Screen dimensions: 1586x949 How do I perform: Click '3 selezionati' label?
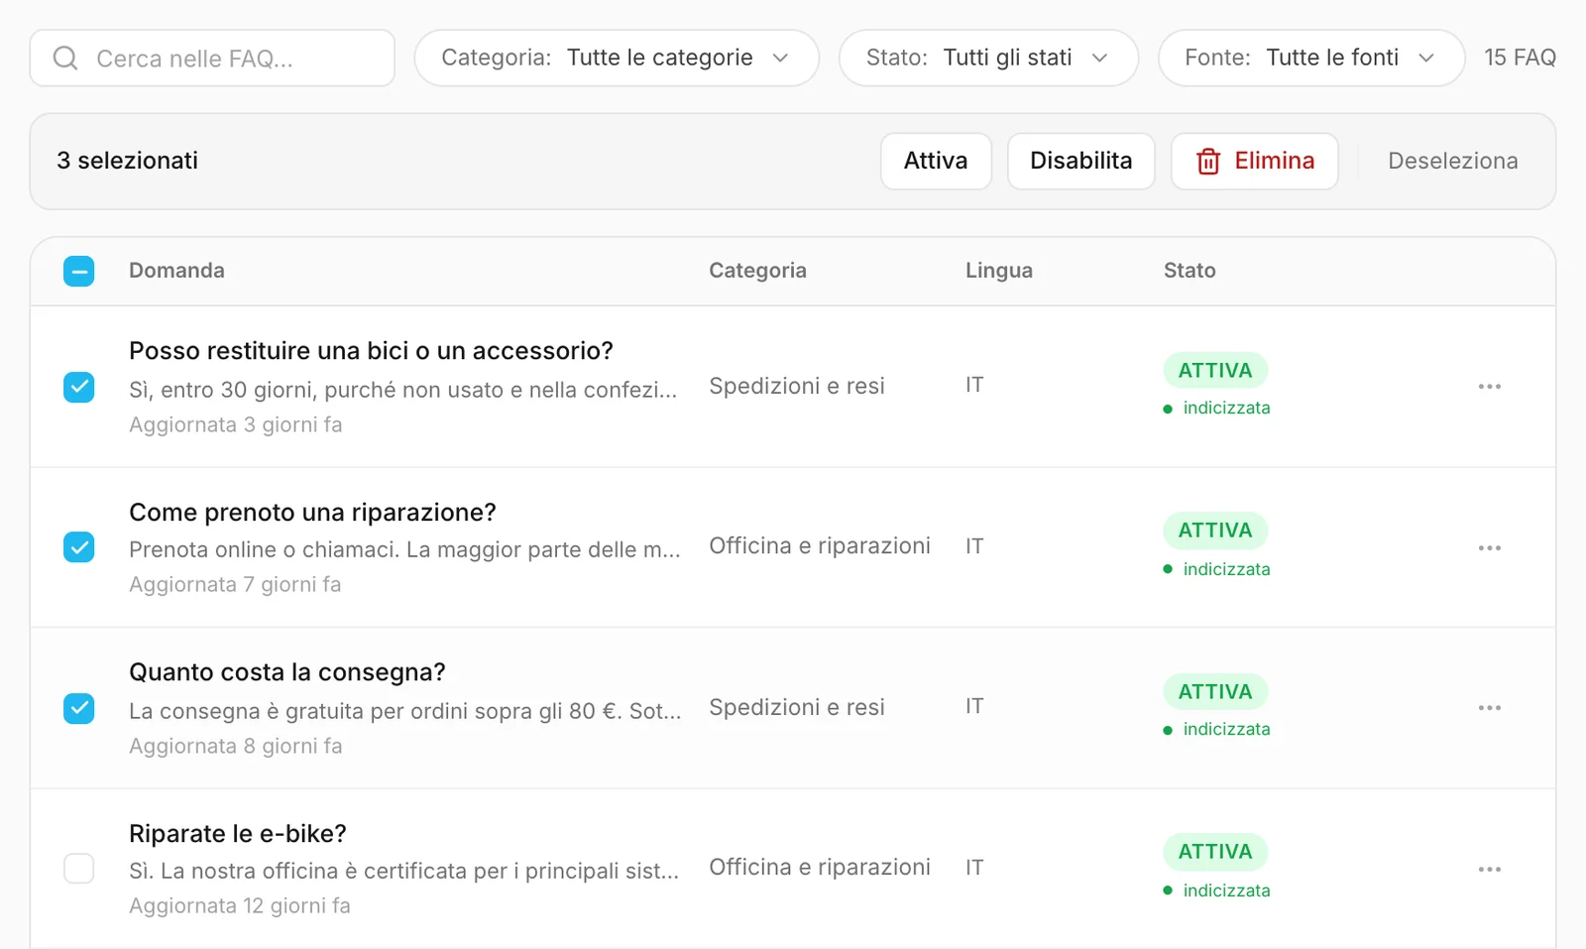click(x=127, y=161)
